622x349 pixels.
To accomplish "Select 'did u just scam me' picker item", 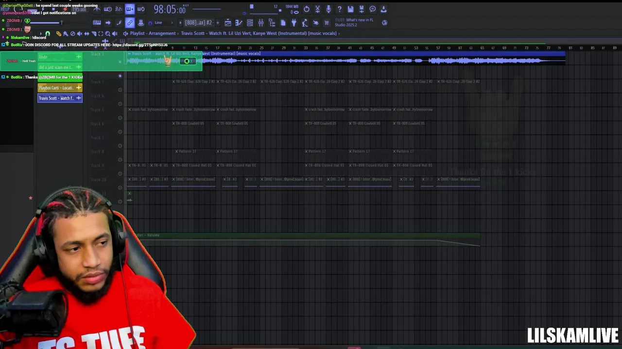I will 60,67.
